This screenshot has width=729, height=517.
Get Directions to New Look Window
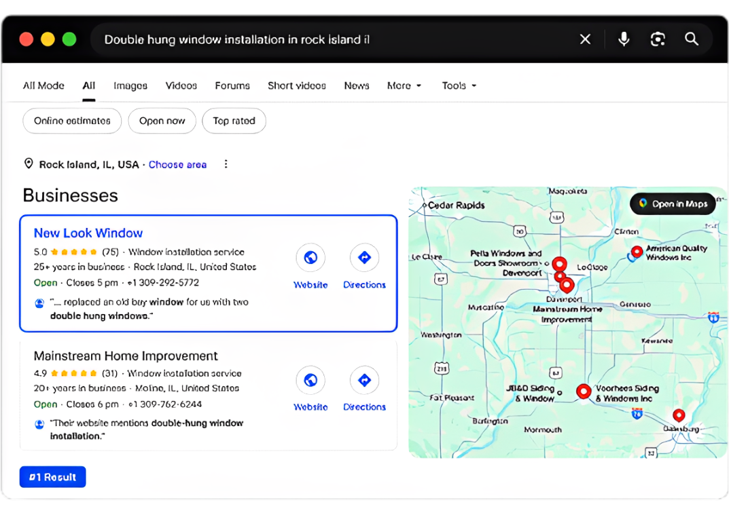pos(364,257)
